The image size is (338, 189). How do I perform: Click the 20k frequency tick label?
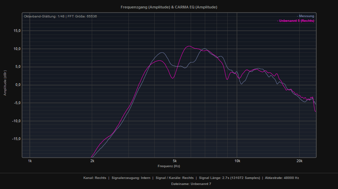pos(299,161)
